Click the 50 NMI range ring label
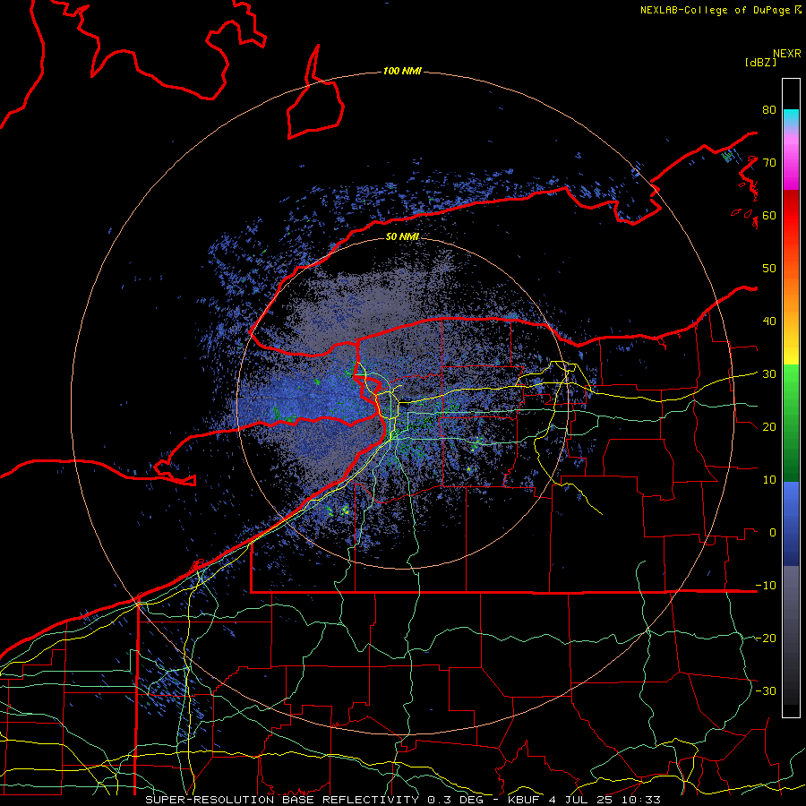 tap(402, 236)
